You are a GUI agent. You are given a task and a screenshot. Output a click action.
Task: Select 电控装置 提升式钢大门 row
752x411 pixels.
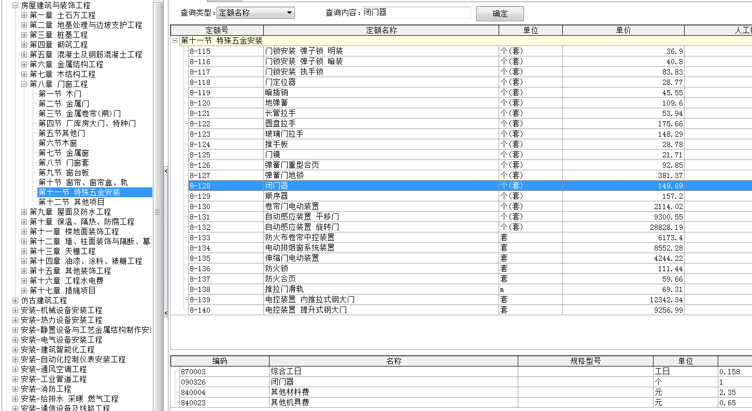tap(470, 310)
